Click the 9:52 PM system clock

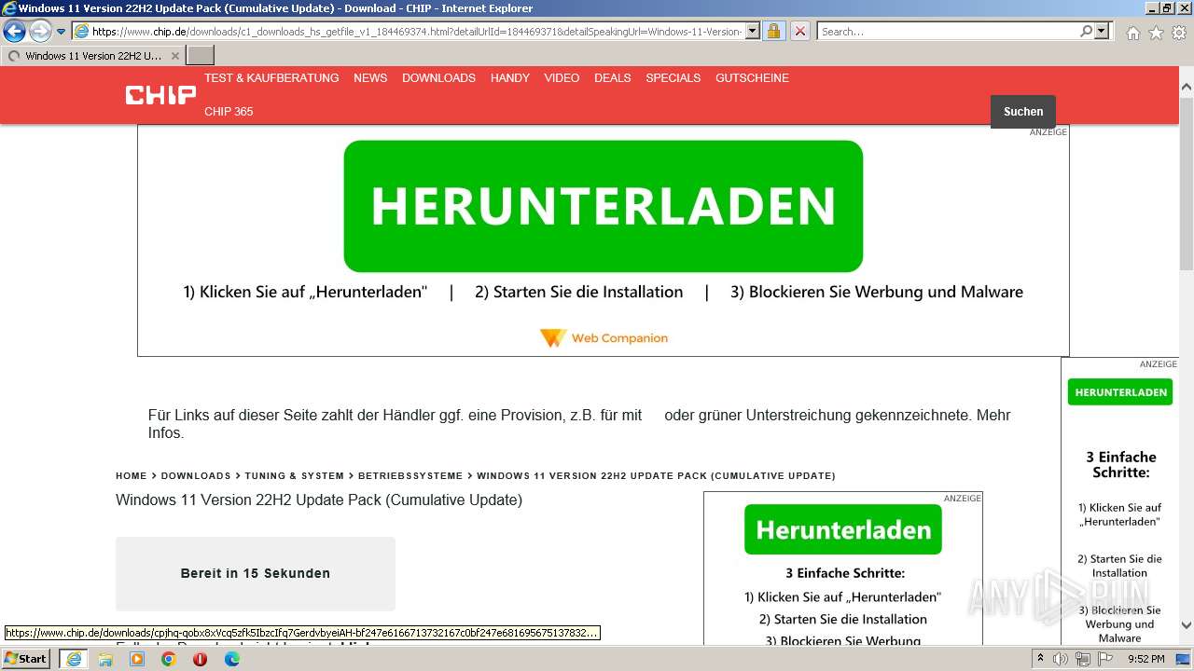[1146, 659]
